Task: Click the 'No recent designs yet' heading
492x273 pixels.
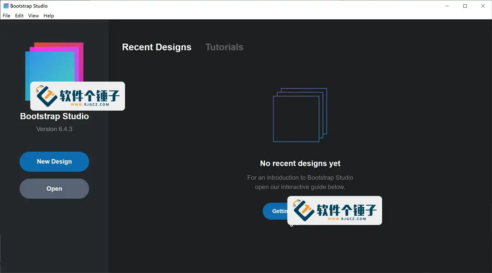Action: [x=300, y=163]
